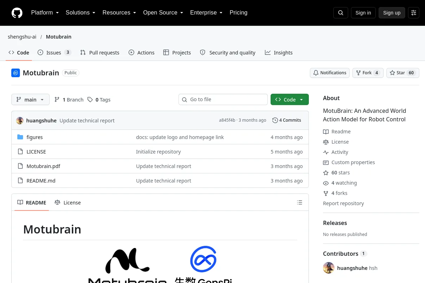
Task: Click the search magnifier icon in the header
Action: [x=341, y=13]
